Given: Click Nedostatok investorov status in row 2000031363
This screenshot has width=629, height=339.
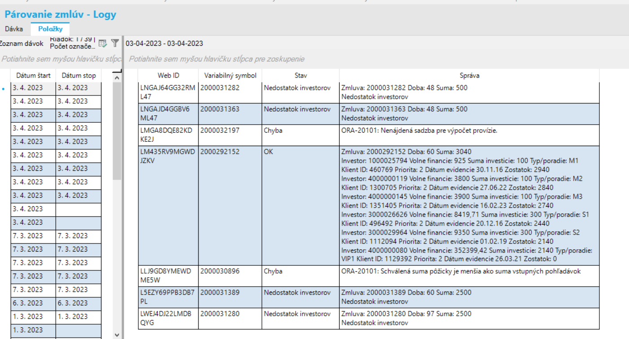Looking at the screenshot, I should click(x=301, y=114).
